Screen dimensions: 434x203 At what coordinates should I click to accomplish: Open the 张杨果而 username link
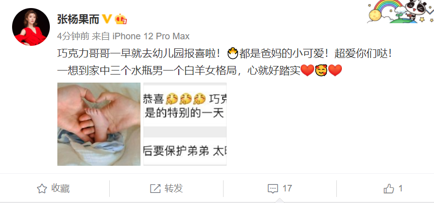click(x=78, y=19)
